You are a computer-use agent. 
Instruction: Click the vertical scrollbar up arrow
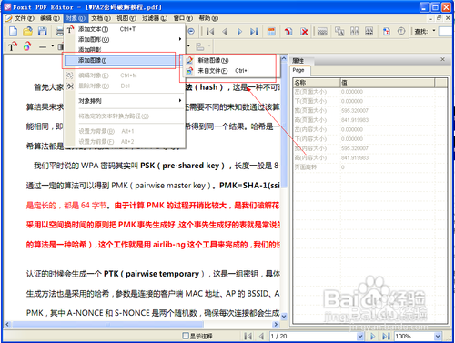(284, 58)
